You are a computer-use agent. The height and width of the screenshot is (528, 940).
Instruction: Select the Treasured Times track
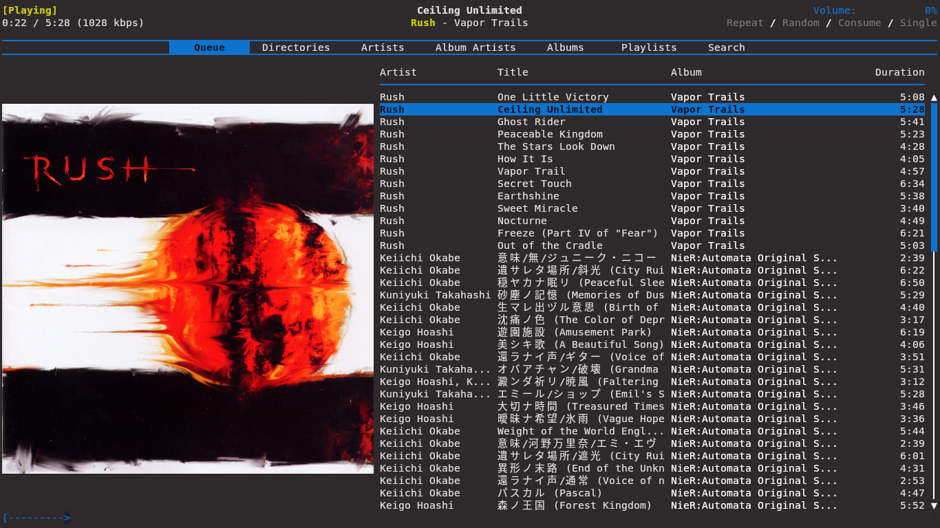pyautogui.click(x=652, y=406)
